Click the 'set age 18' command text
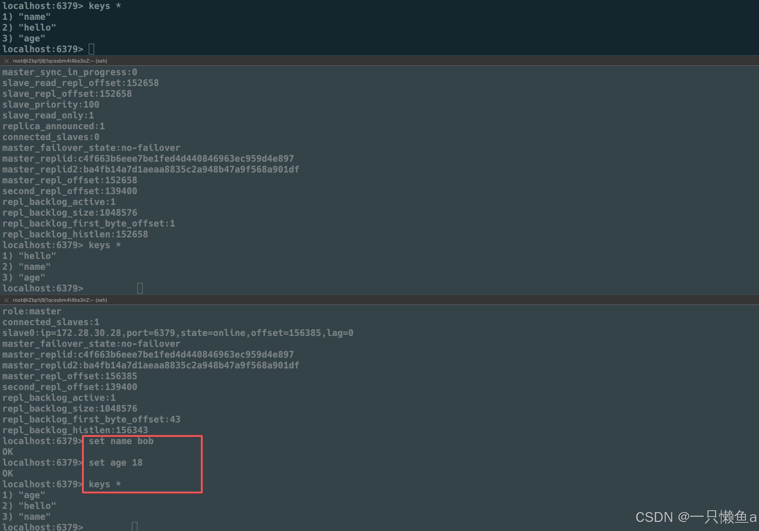This screenshot has height=531, width=759. tap(116, 463)
